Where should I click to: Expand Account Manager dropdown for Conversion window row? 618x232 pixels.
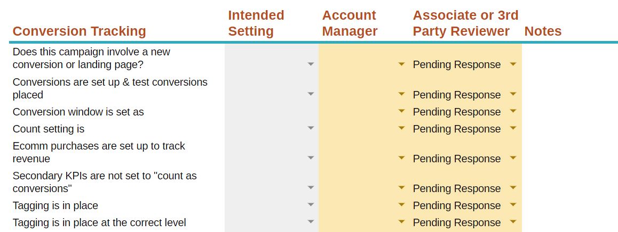[x=402, y=112]
